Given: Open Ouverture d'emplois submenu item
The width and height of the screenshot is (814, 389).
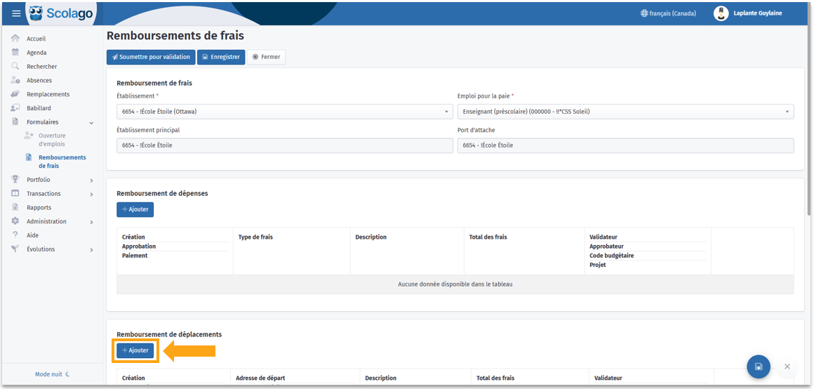Looking at the screenshot, I should pyautogui.click(x=52, y=140).
